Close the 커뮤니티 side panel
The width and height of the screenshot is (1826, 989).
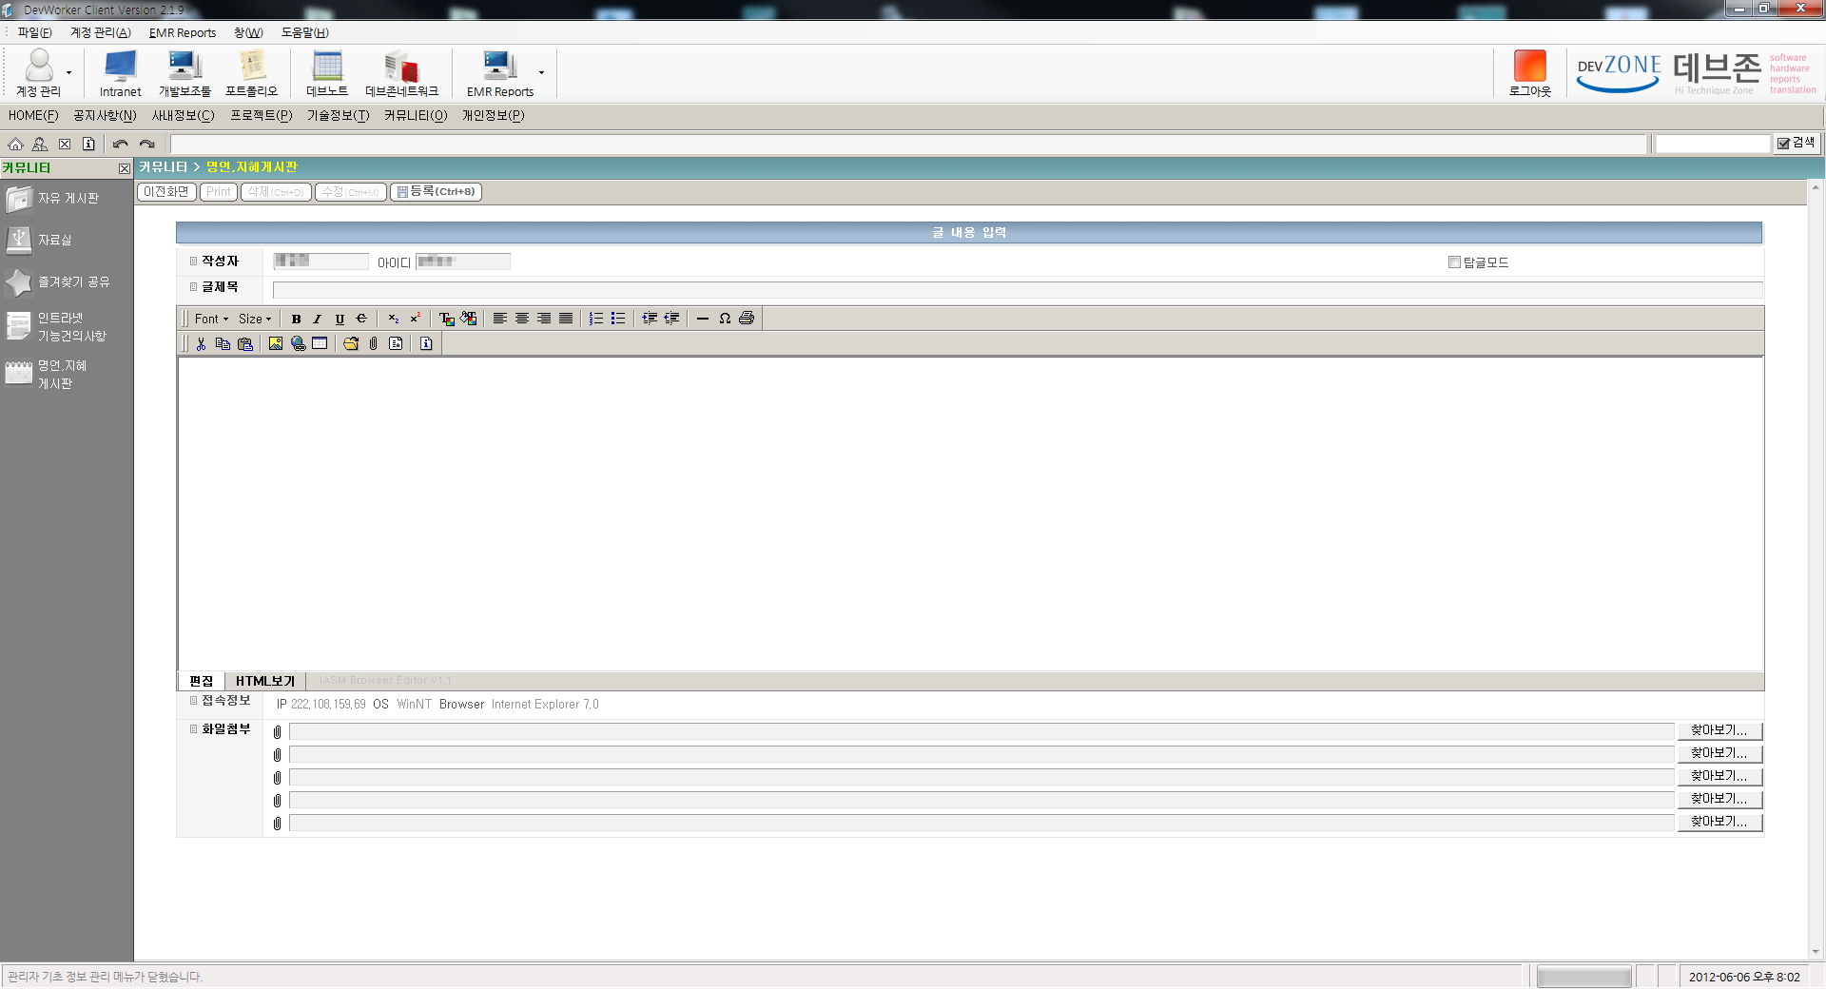tap(125, 168)
